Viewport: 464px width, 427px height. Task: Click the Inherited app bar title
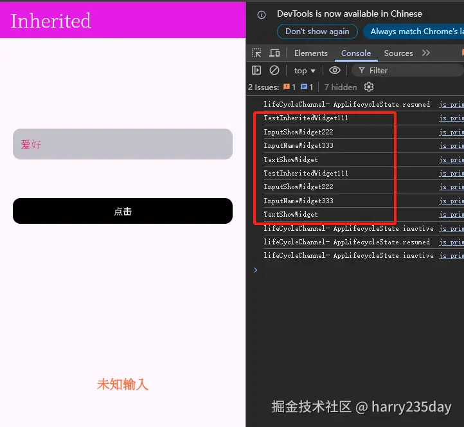[51, 21]
